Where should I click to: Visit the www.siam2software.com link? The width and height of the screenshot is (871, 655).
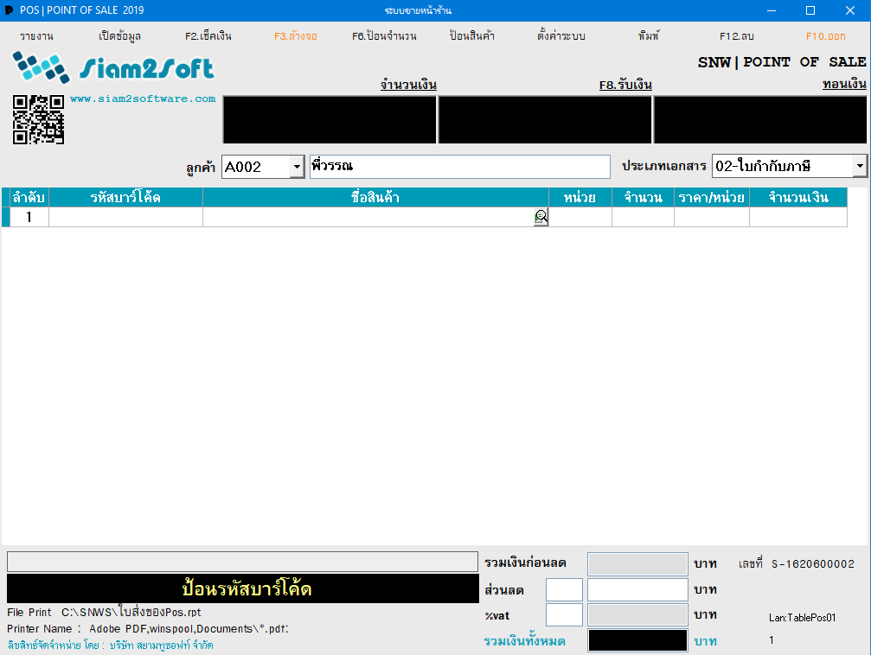[x=144, y=98]
